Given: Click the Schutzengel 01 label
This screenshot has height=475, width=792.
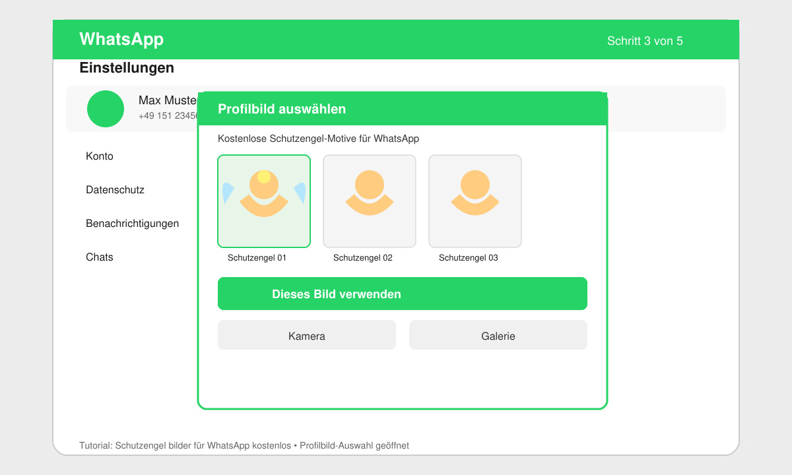Looking at the screenshot, I should (257, 258).
